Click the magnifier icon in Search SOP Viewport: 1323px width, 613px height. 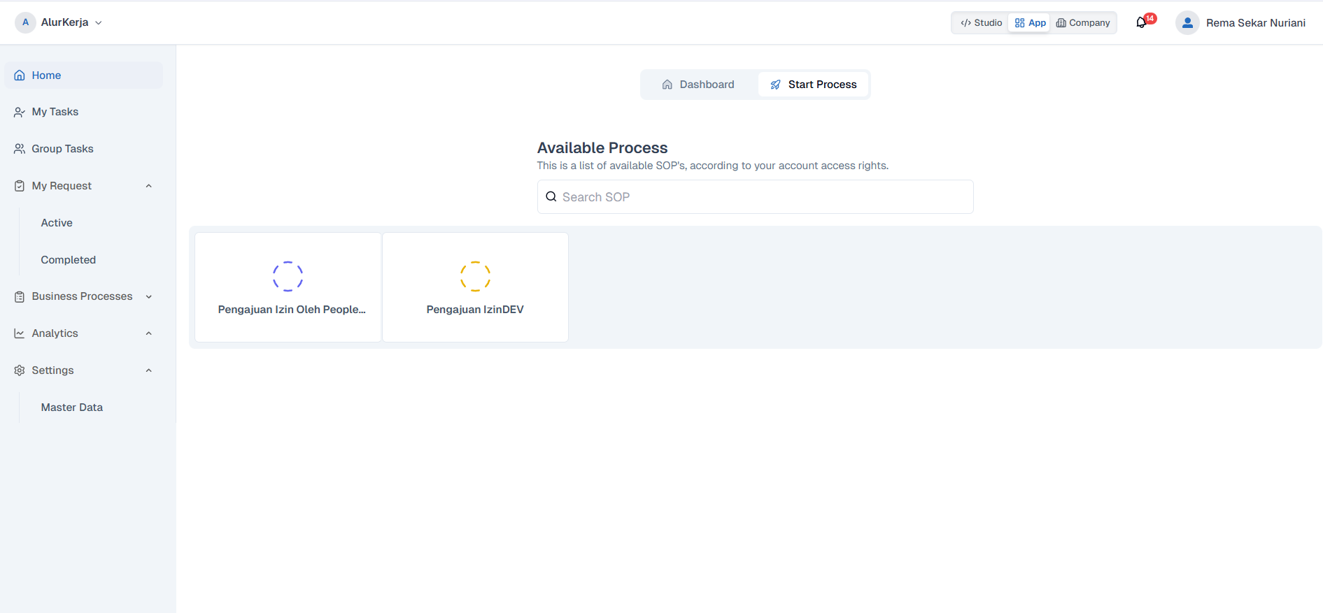551,196
